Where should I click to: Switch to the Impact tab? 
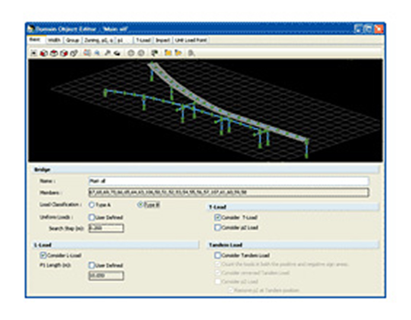click(163, 40)
